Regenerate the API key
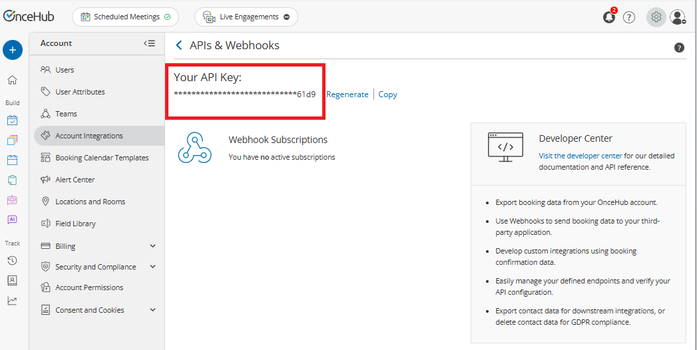697x350 pixels. 347,94
